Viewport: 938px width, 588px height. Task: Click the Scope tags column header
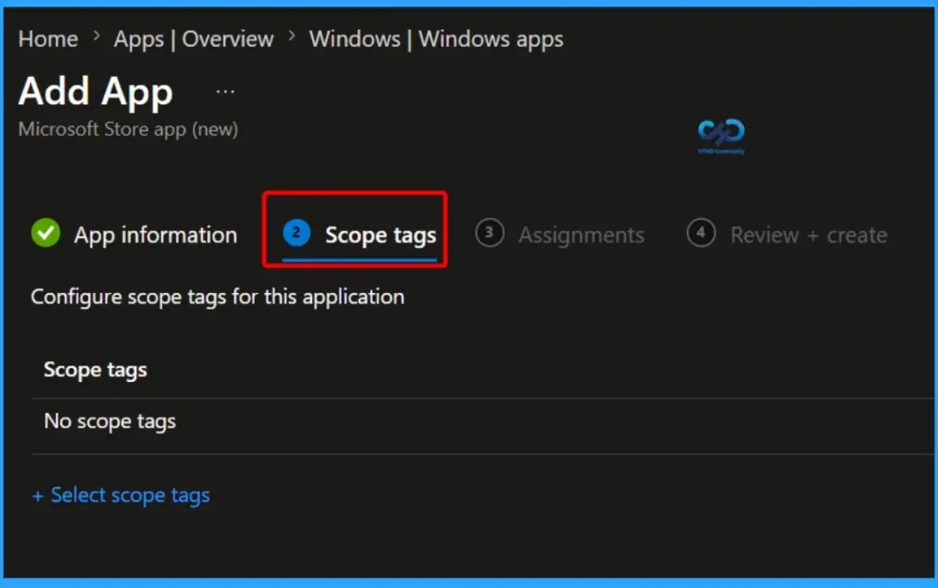point(95,370)
